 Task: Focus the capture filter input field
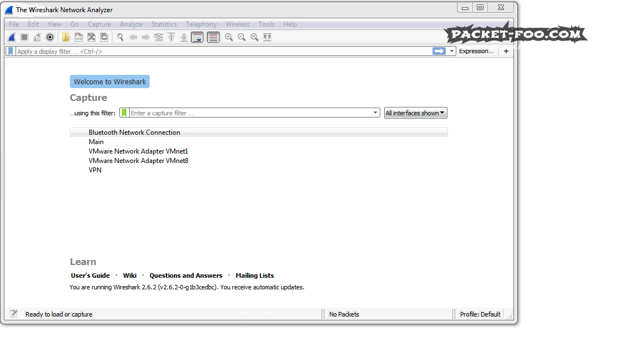coord(251,113)
